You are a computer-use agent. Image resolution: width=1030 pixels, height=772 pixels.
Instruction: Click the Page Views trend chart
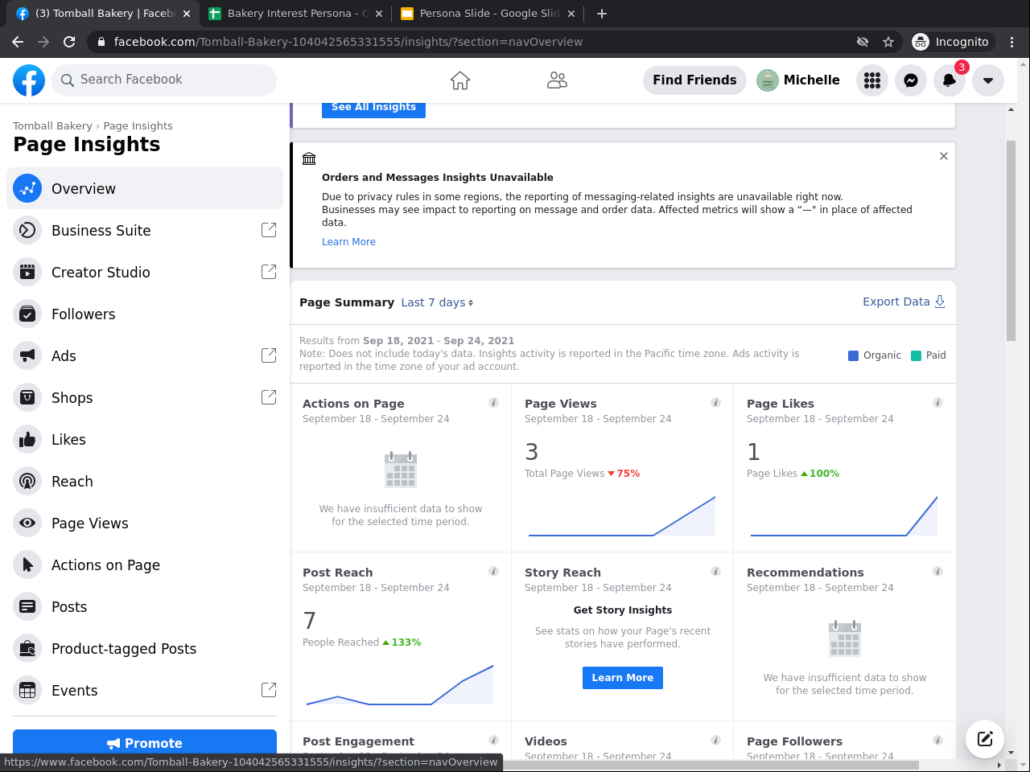(x=622, y=515)
